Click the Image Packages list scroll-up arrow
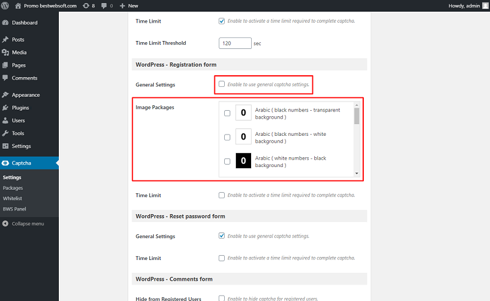The width and height of the screenshot is (490, 301). coord(356,105)
